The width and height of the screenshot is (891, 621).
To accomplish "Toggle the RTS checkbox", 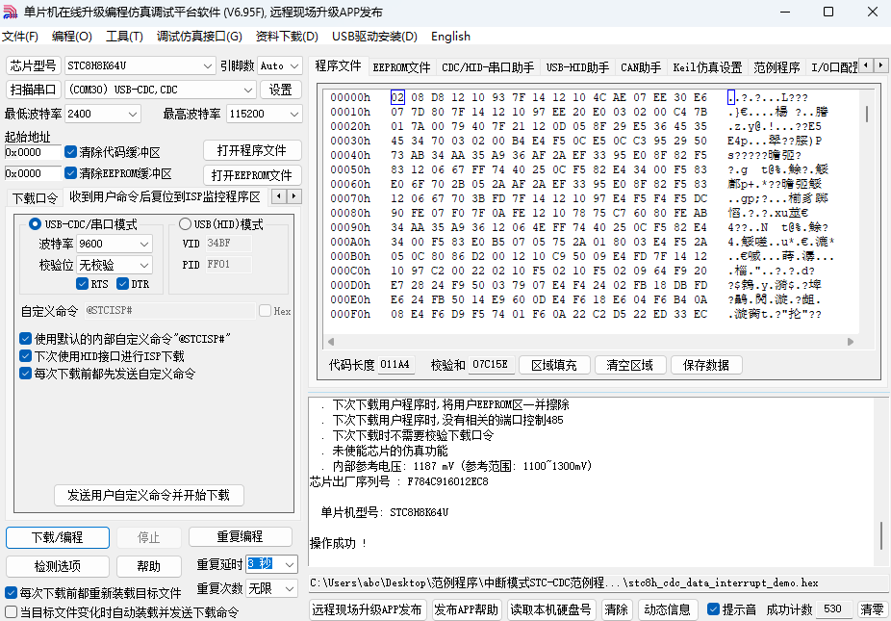I will pos(82,284).
